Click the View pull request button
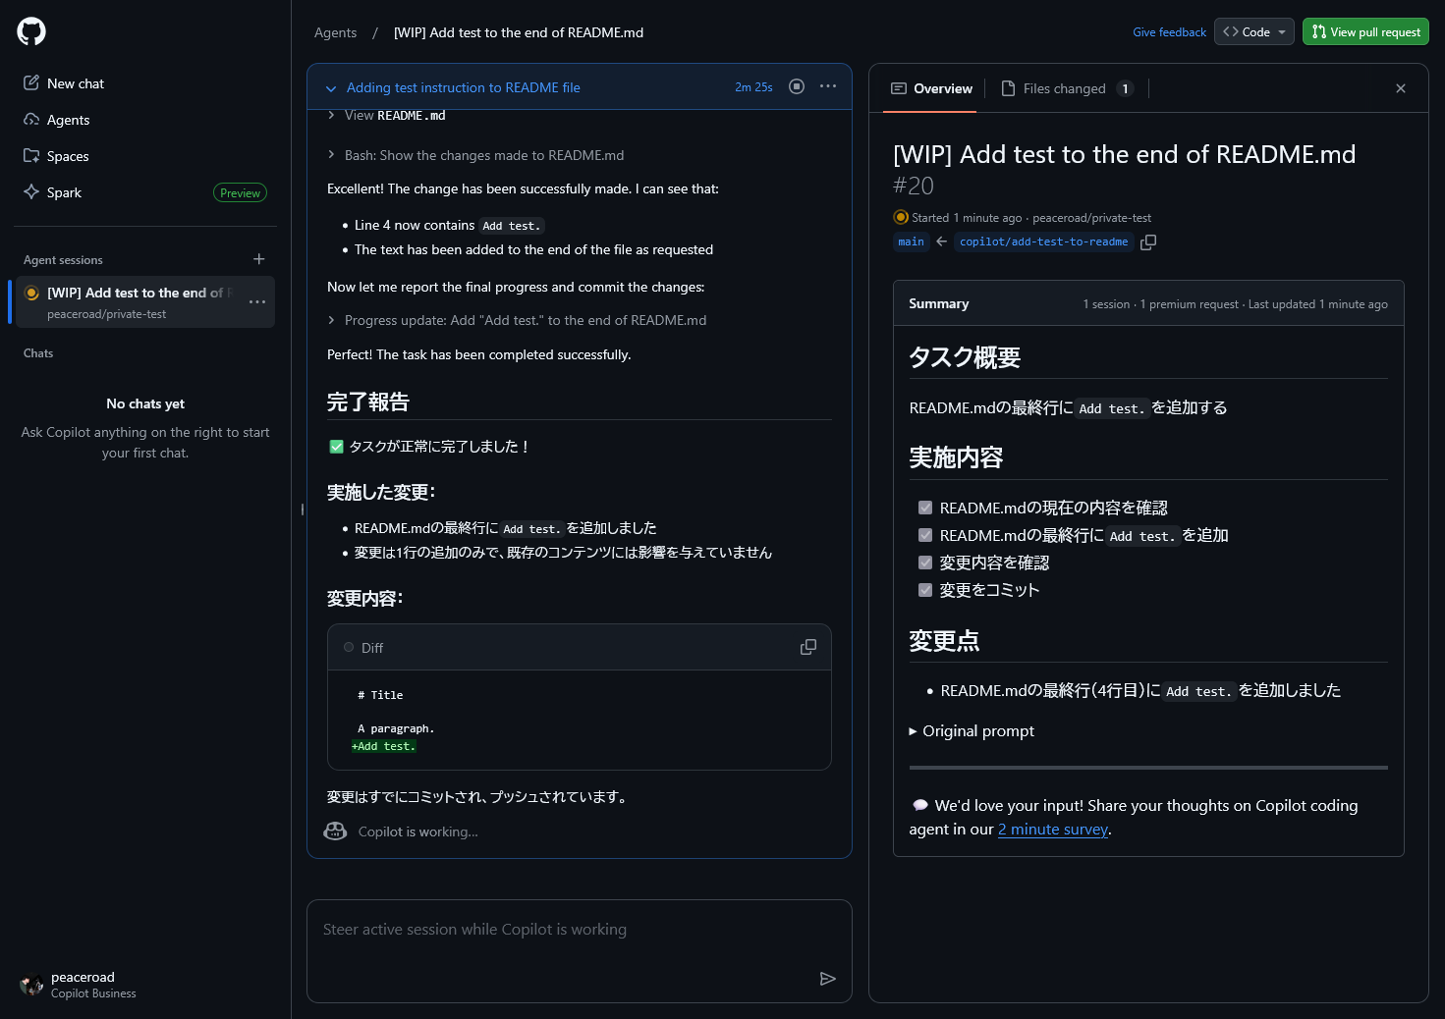This screenshot has width=1445, height=1019. click(x=1365, y=31)
